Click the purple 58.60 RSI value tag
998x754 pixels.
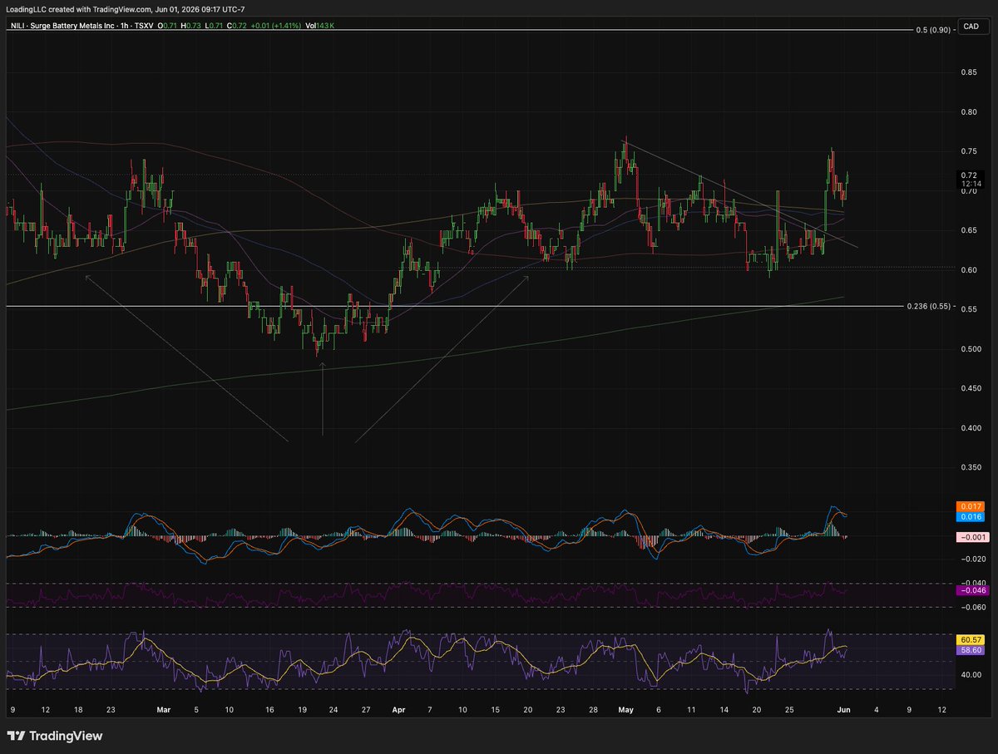click(971, 651)
